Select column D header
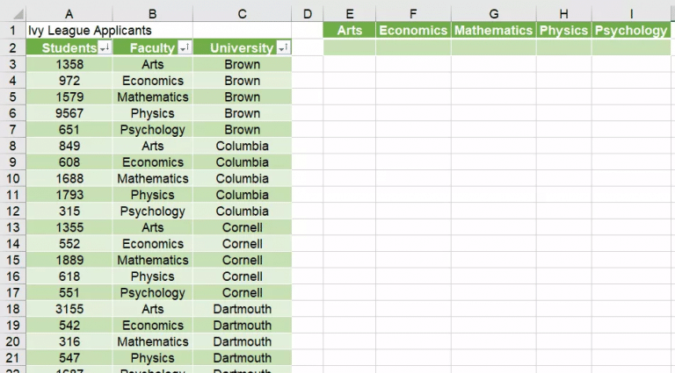Viewport: 675px width, 373px height. click(308, 14)
